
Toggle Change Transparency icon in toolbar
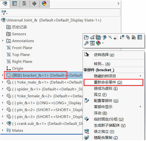(116, 37)
